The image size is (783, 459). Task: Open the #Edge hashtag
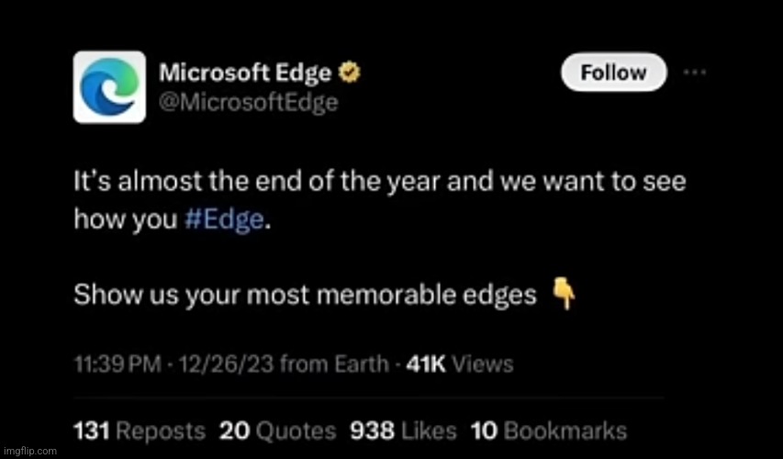pos(224,218)
